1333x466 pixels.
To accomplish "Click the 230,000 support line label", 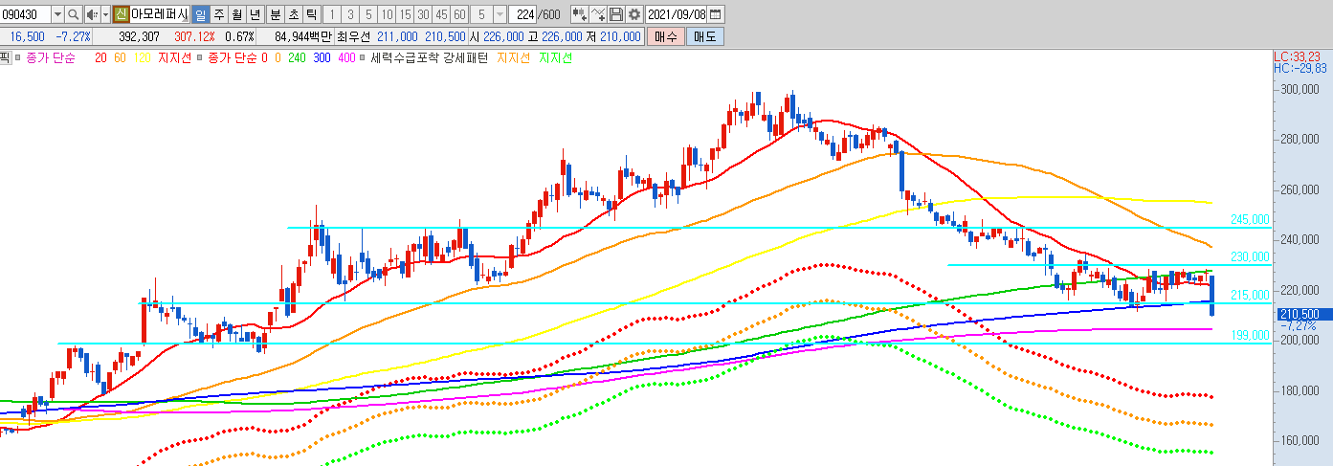I will click(1250, 257).
